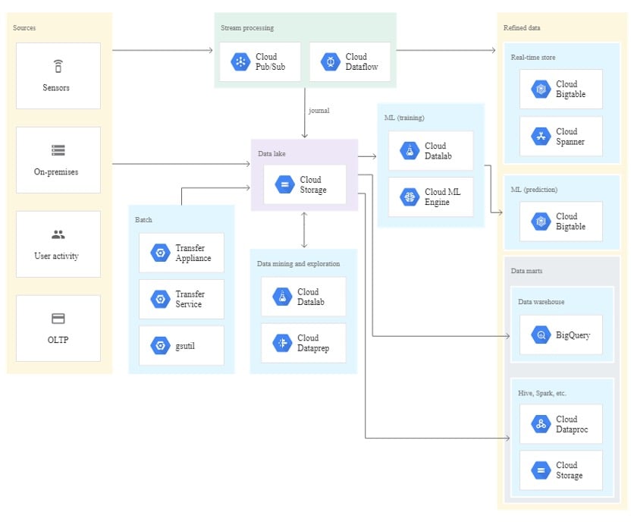
Task: Select the BigQuery icon in Data warehouse
Action: click(540, 334)
